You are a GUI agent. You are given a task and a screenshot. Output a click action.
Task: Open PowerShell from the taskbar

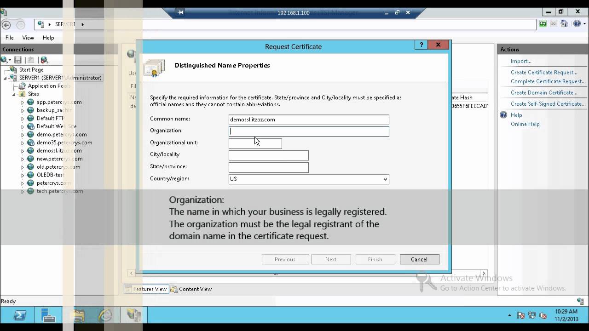point(20,315)
